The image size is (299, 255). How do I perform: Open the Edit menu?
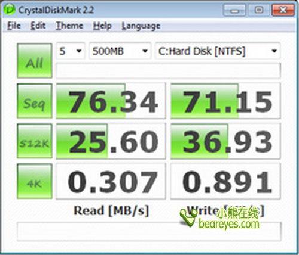(38, 26)
